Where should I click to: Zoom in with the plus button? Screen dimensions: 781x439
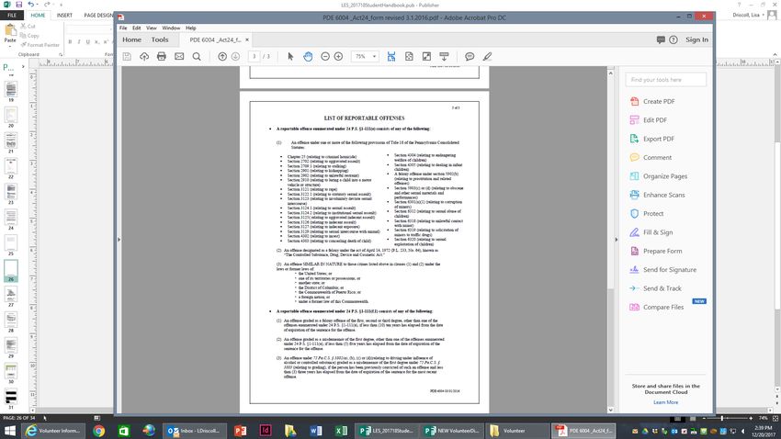click(339, 57)
